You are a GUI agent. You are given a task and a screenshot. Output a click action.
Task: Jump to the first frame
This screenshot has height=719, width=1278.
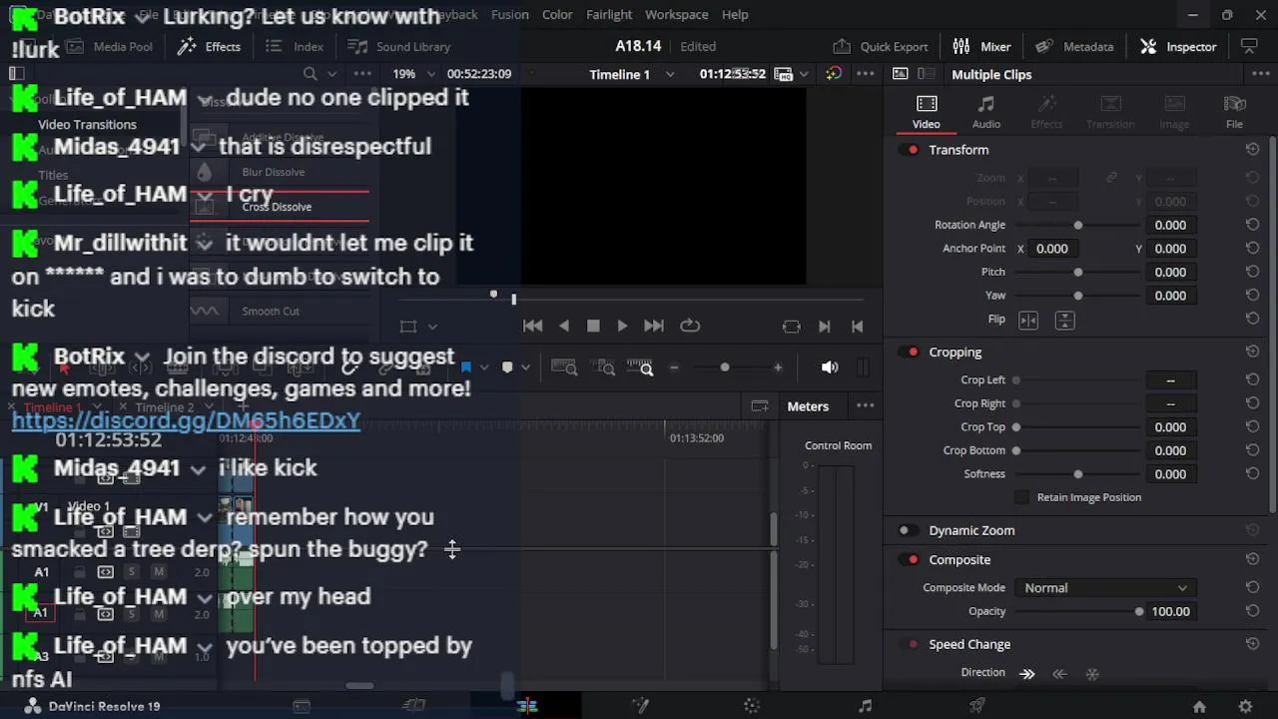(x=533, y=326)
